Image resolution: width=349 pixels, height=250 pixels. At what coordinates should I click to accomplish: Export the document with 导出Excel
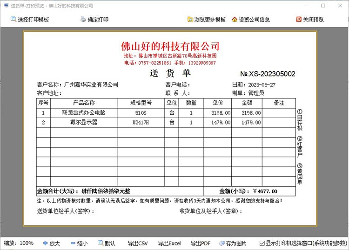click(x=169, y=243)
